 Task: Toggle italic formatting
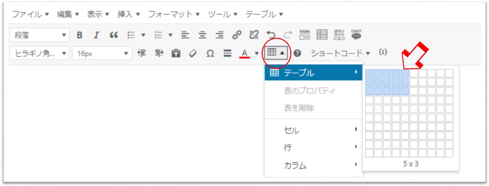[x=96, y=35]
